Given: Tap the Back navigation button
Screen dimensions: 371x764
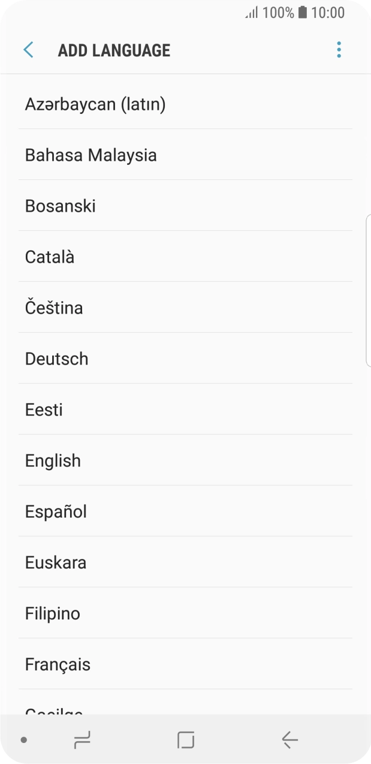Looking at the screenshot, I should 289,739.
